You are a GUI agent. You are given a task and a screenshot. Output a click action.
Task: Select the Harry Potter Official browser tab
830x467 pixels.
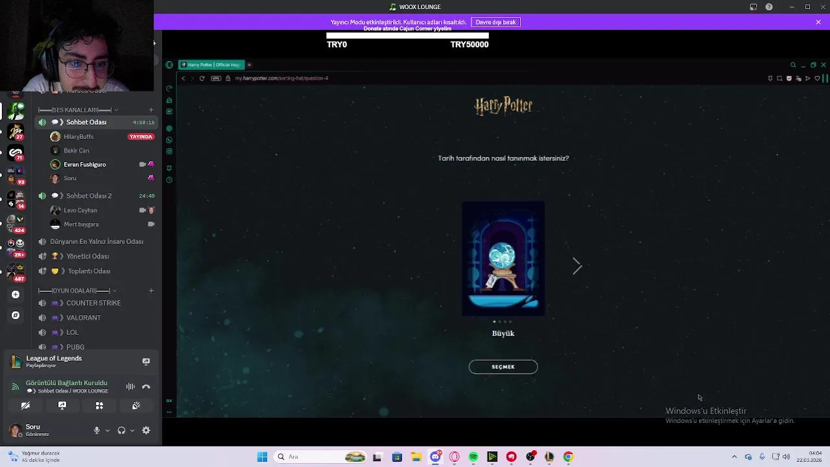point(211,65)
